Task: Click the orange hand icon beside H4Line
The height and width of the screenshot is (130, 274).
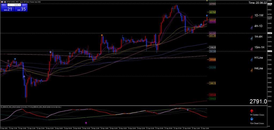Action: [252, 70]
